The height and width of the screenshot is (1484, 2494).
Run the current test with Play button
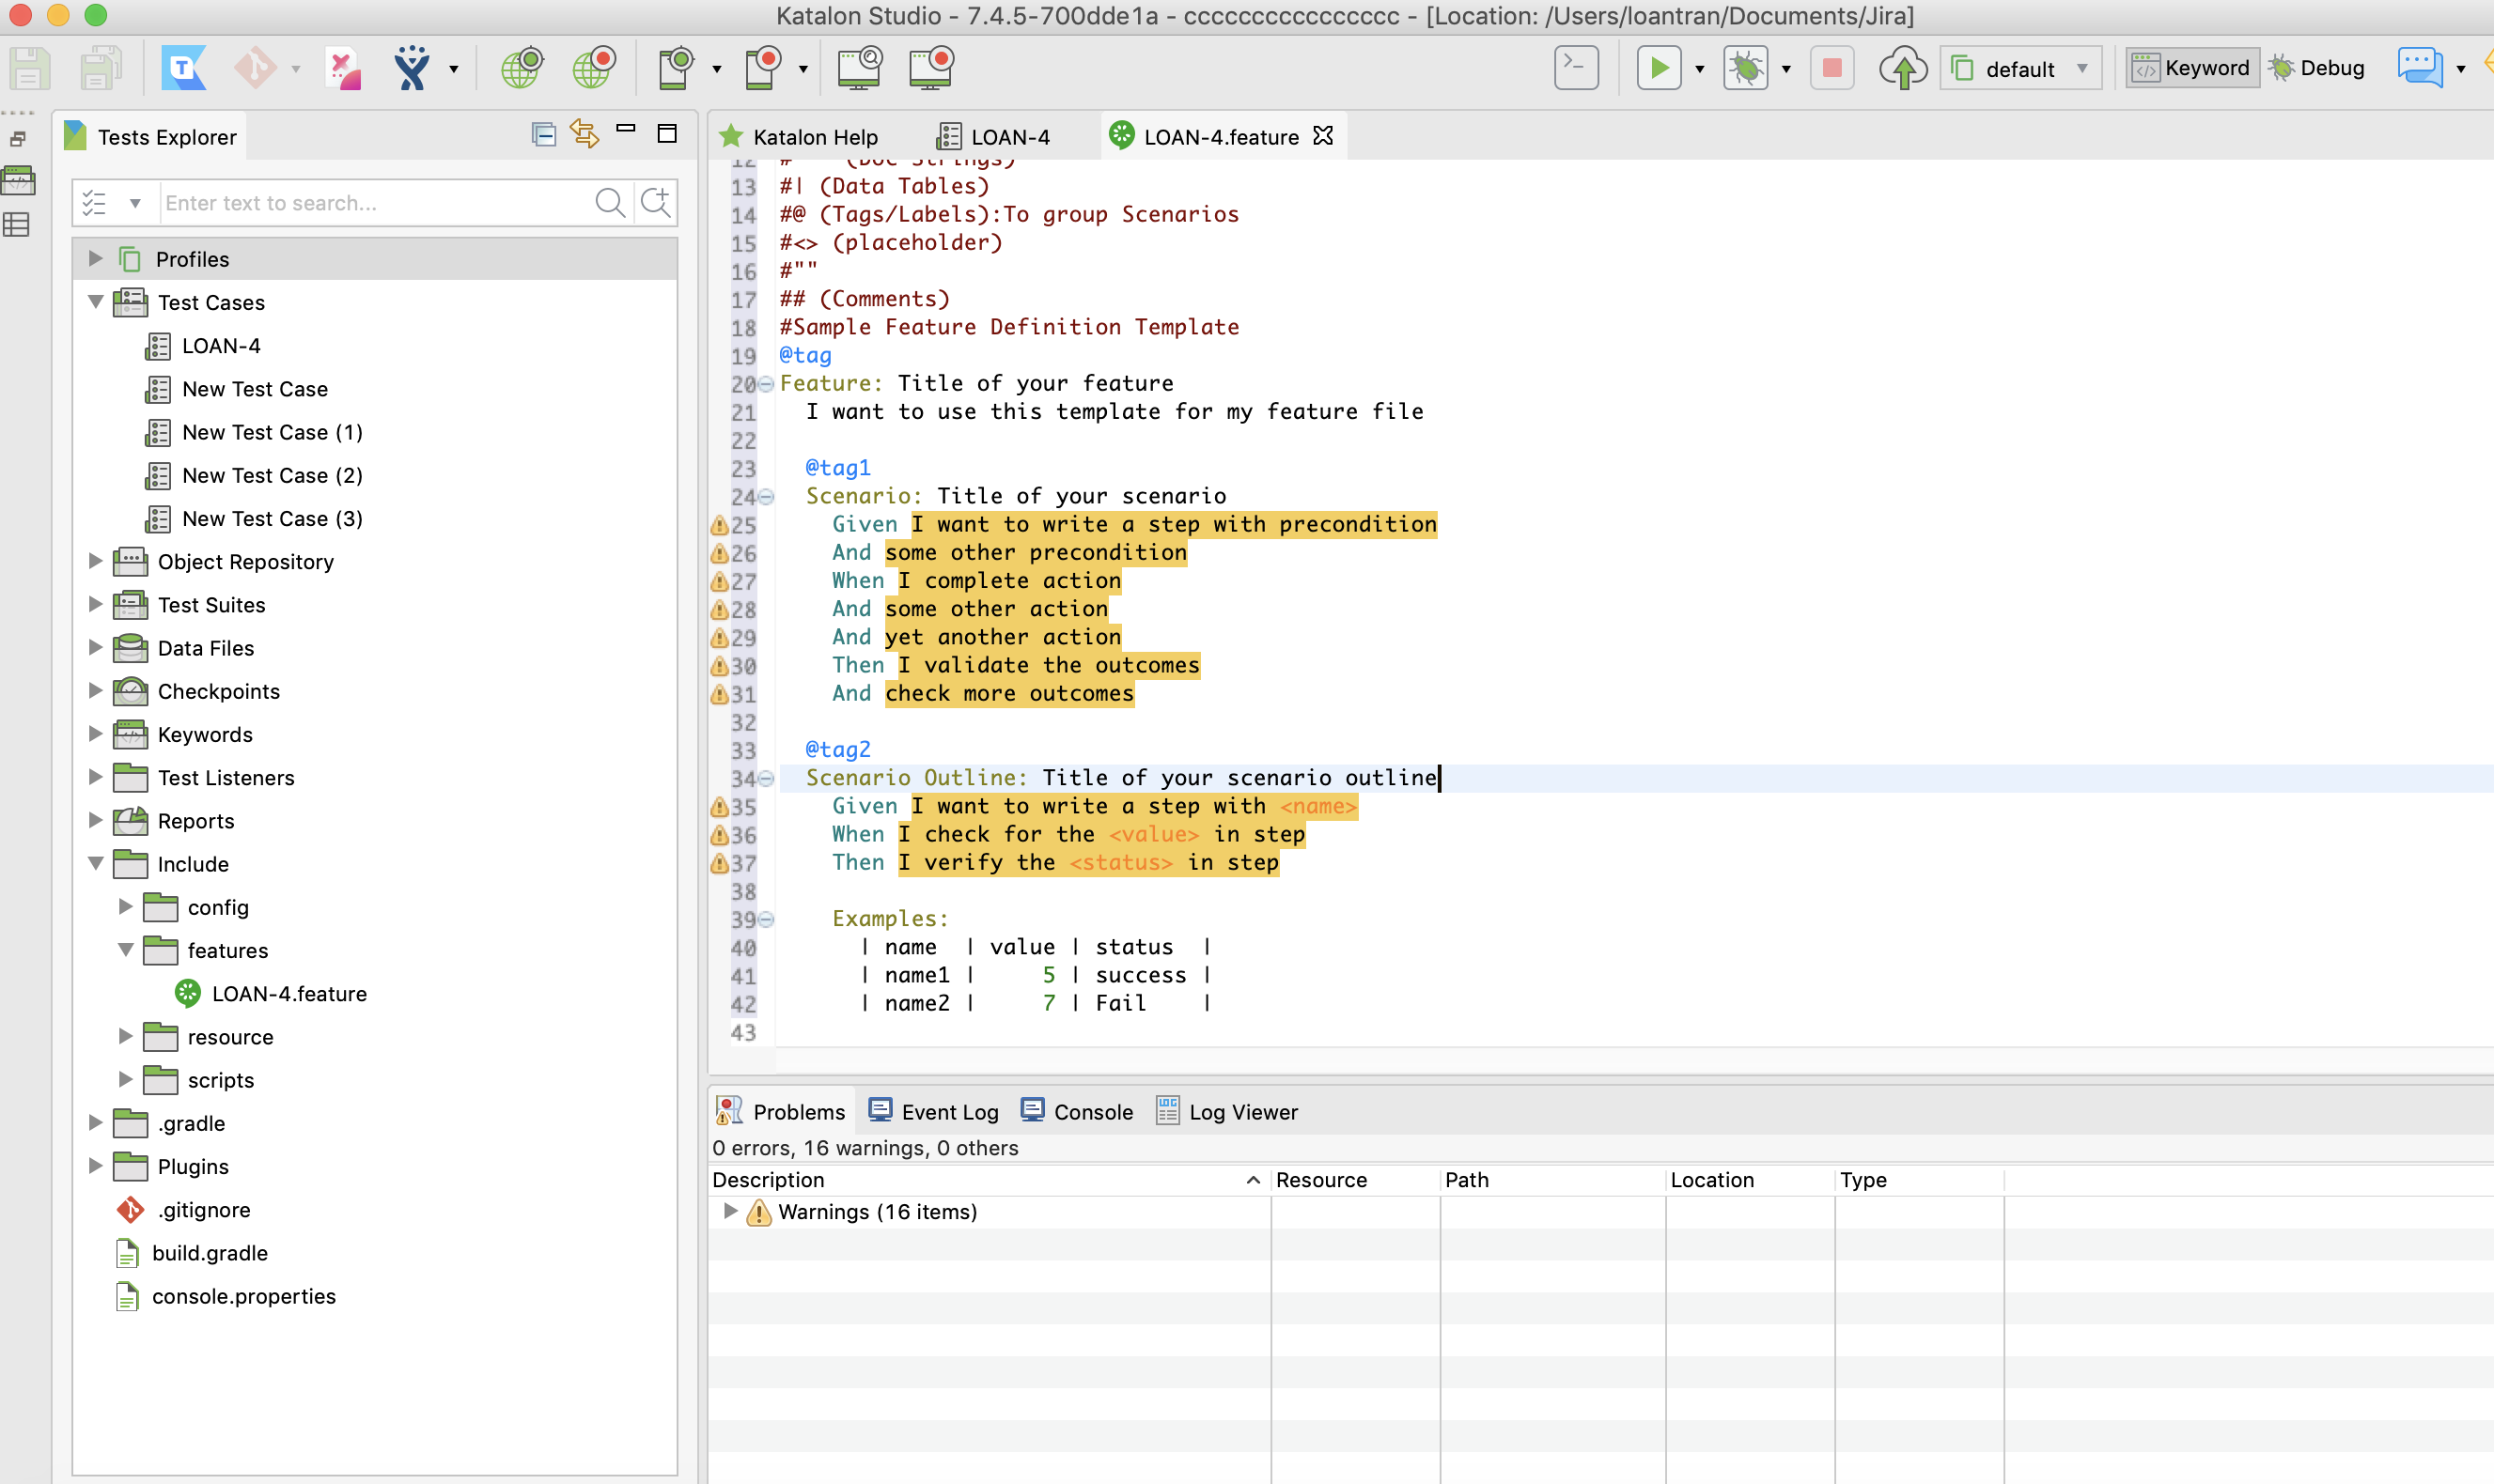1660,67
